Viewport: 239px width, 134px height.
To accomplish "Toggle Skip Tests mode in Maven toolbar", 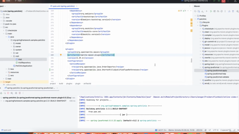I will [221, 12].
